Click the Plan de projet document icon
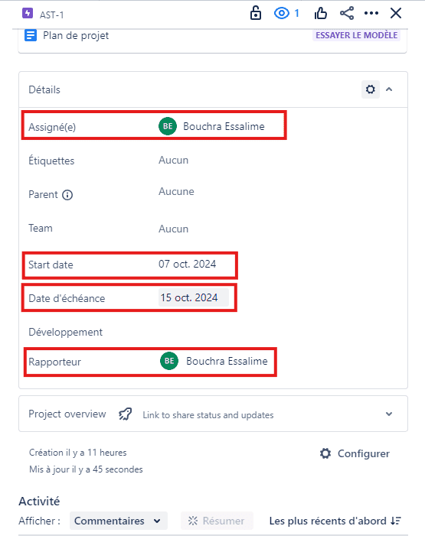 31,35
